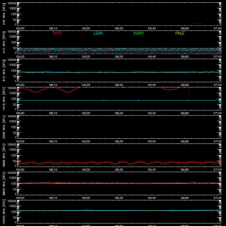Select the 610 MHz [SFU] axis label

(4, 70)
